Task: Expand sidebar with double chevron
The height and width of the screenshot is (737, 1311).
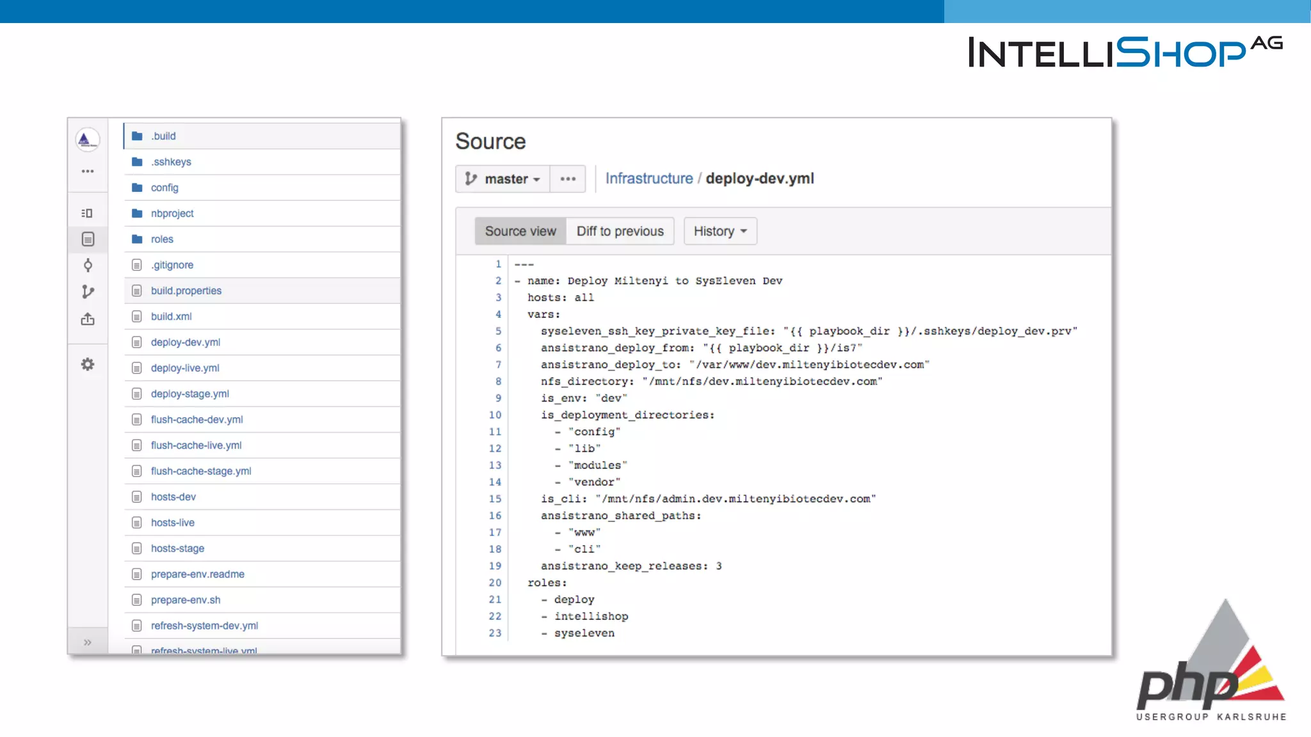Action: pyautogui.click(x=88, y=642)
